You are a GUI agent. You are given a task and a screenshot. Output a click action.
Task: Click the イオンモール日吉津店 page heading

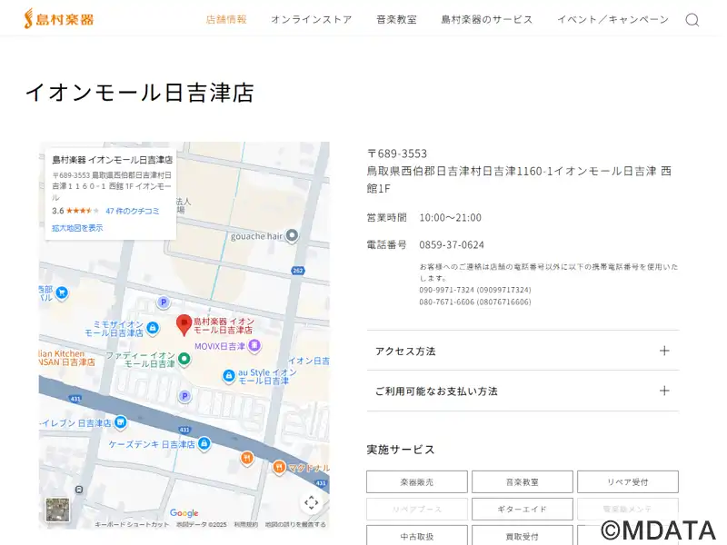tap(140, 93)
